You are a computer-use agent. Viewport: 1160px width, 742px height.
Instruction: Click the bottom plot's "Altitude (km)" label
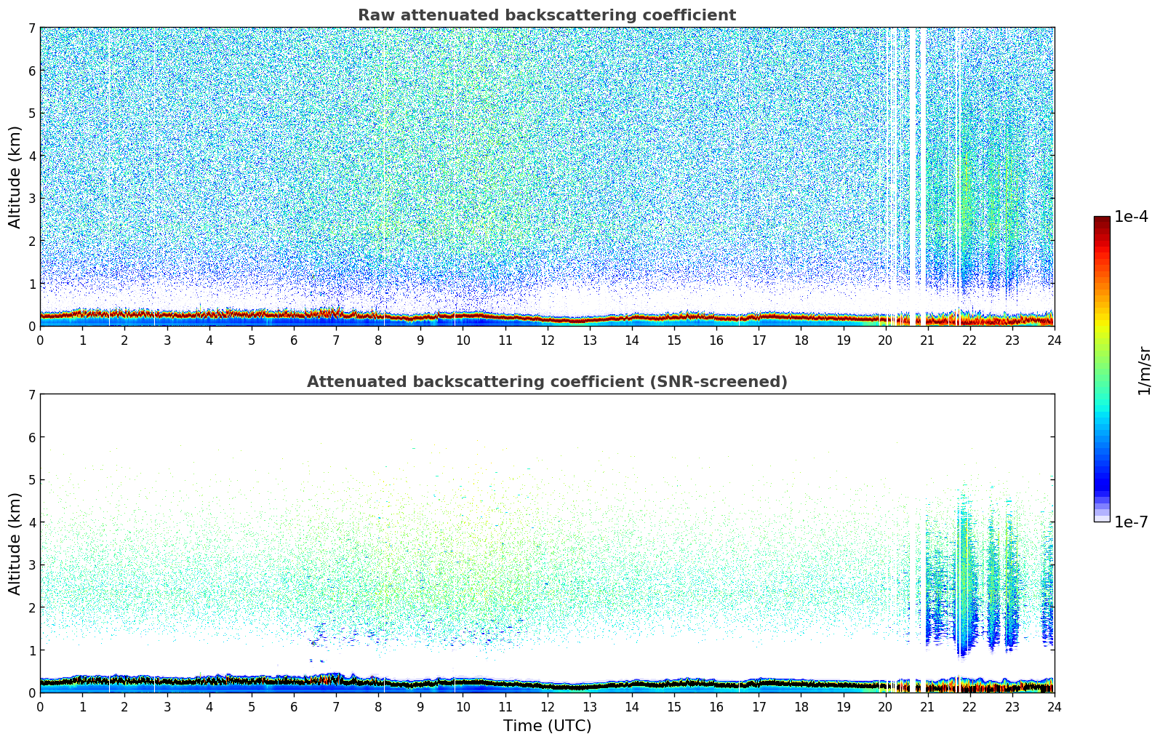(15, 543)
